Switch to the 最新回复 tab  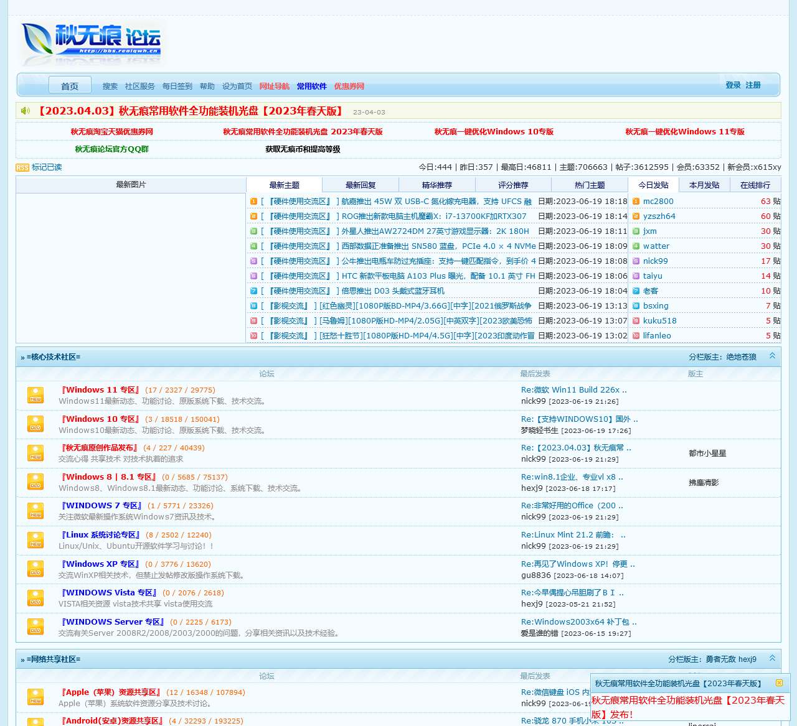tap(361, 185)
